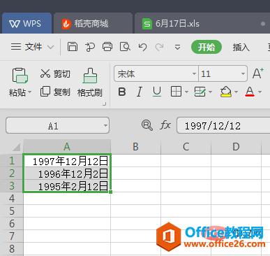
Task: Click cell with 1997年12月12日
Action: (67, 161)
